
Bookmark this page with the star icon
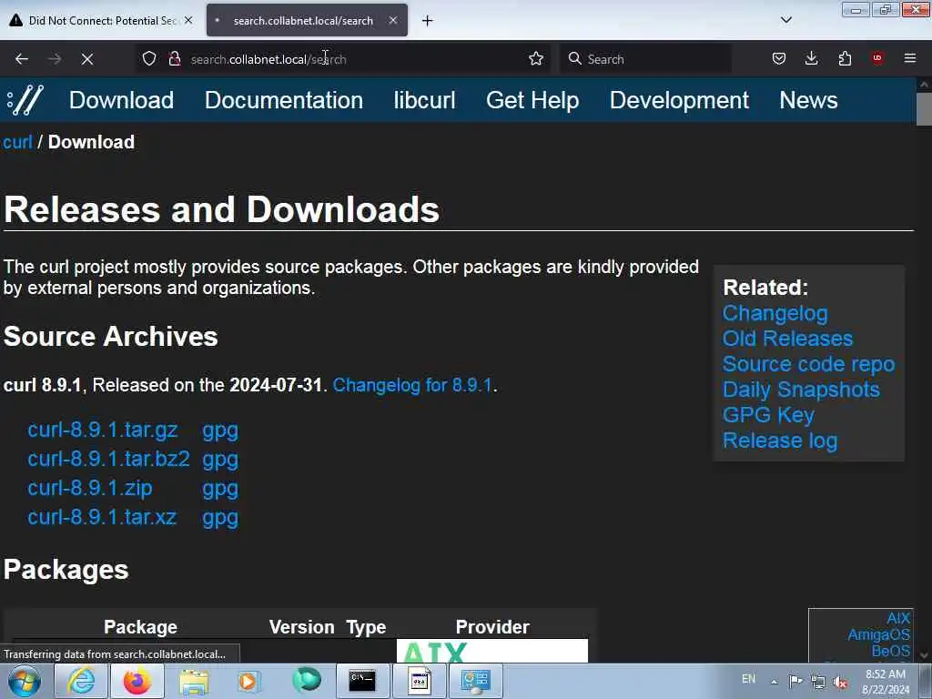pos(536,58)
